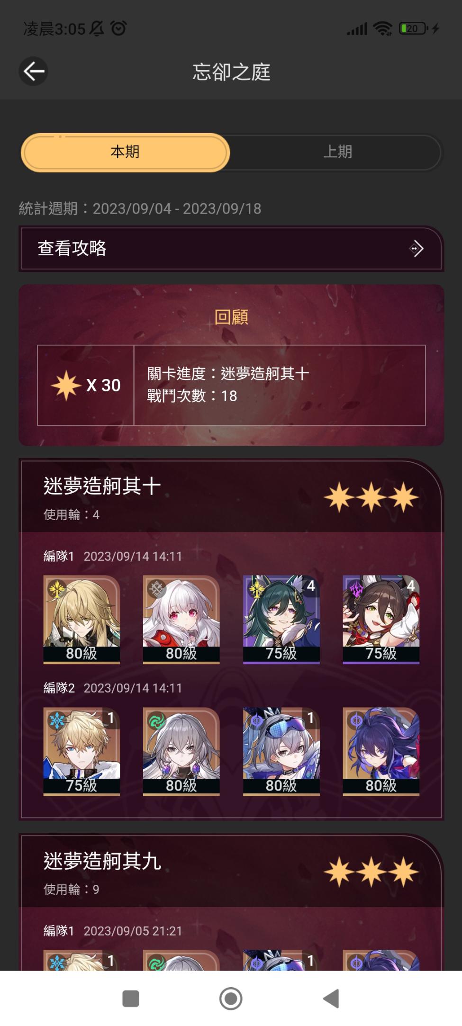Switch to the 本期 tab
The image size is (462, 1026).
point(125,152)
